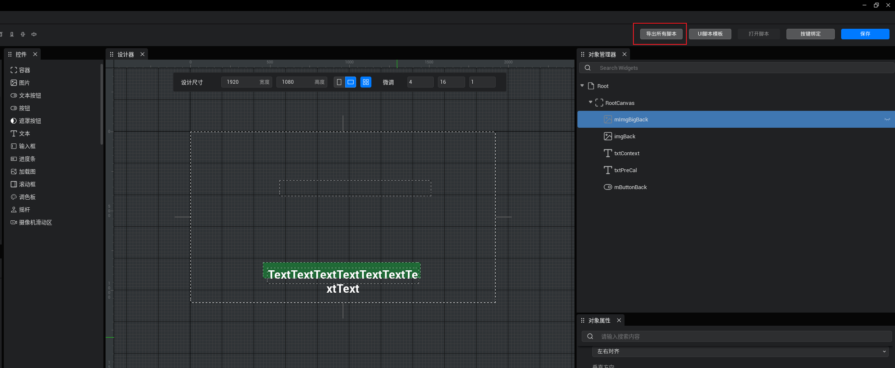The width and height of the screenshot is (895, 368).
Task: Select the 摄像机滑动区 camera slide area widget
Action: 31,222
